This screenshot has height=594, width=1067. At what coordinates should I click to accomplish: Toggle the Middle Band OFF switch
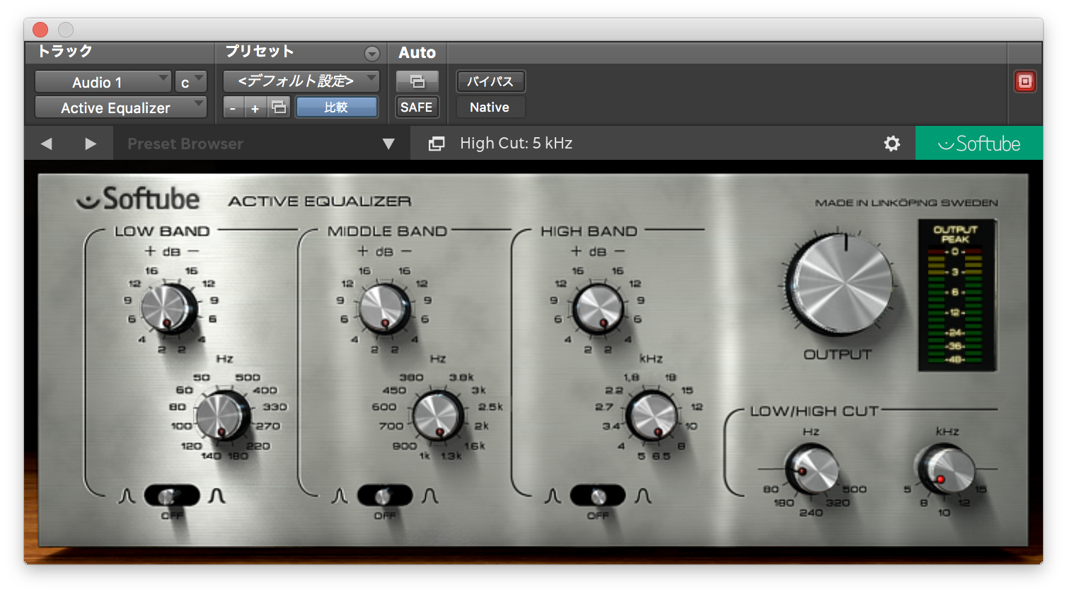click(x=386, y=496)
